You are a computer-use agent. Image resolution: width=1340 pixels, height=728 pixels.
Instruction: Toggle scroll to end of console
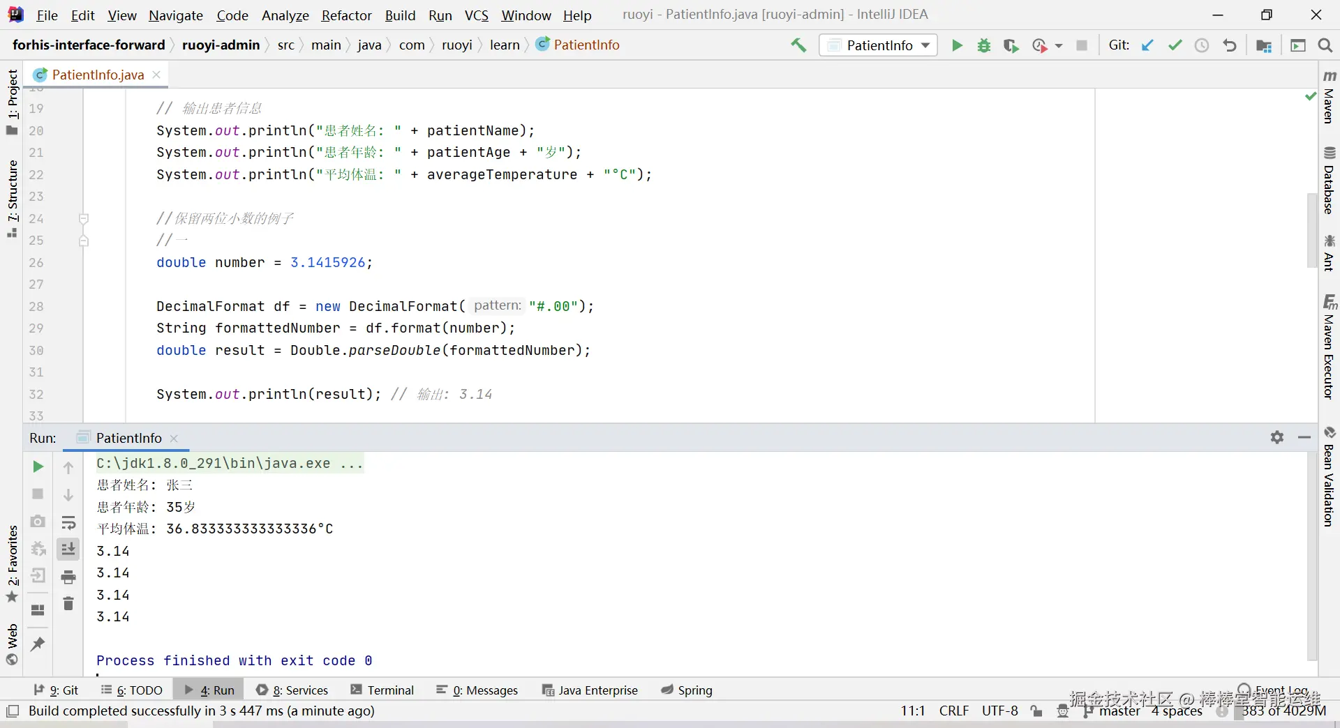[x=68, y=549]
